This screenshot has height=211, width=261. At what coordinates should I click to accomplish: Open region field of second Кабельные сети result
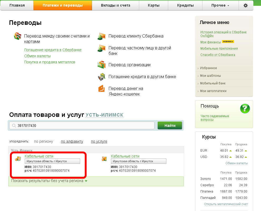[138, 161]
